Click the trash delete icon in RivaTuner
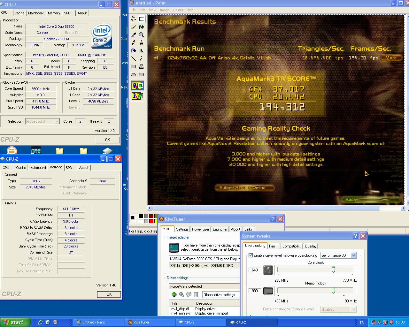Viewport: 409px width, 327px height. [x=196, y=294]
